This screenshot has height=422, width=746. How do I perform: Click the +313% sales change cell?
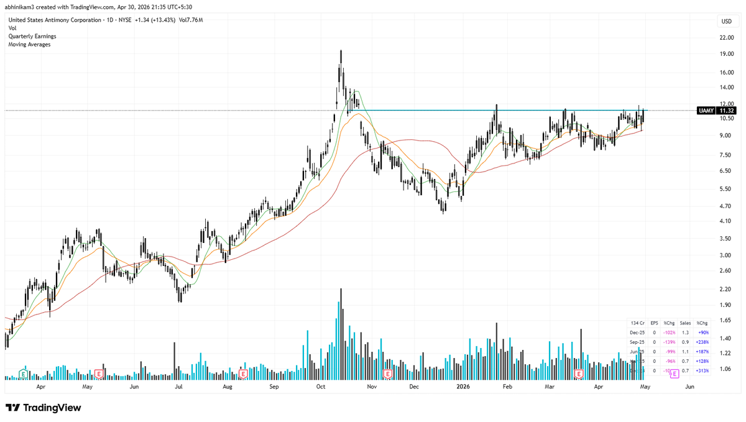702,370
